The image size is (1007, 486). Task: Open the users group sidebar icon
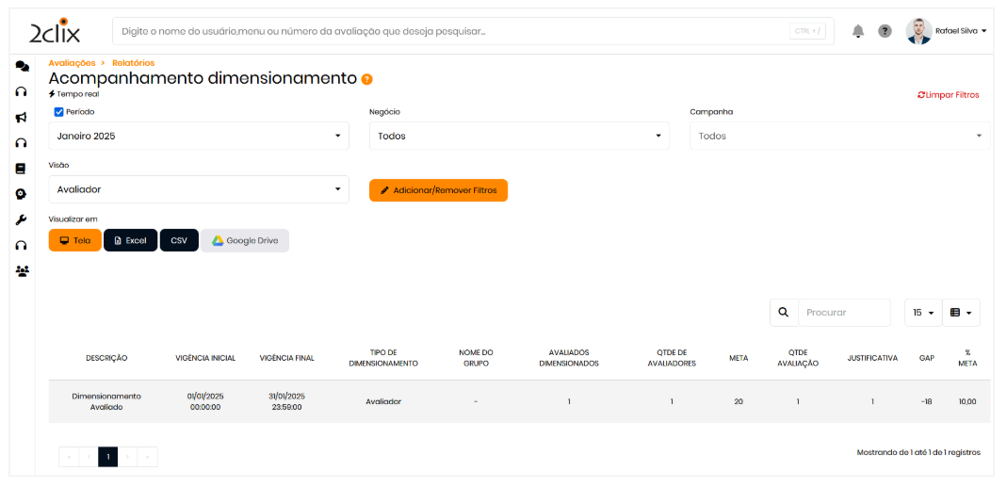click(21, 271)
